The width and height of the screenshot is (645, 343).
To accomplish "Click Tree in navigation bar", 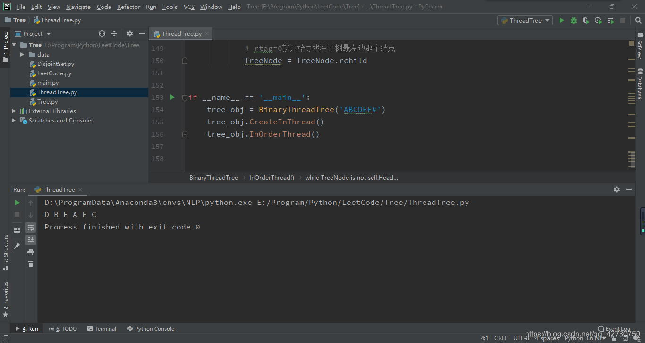I will pyautogui.click(x=16, y=20).
